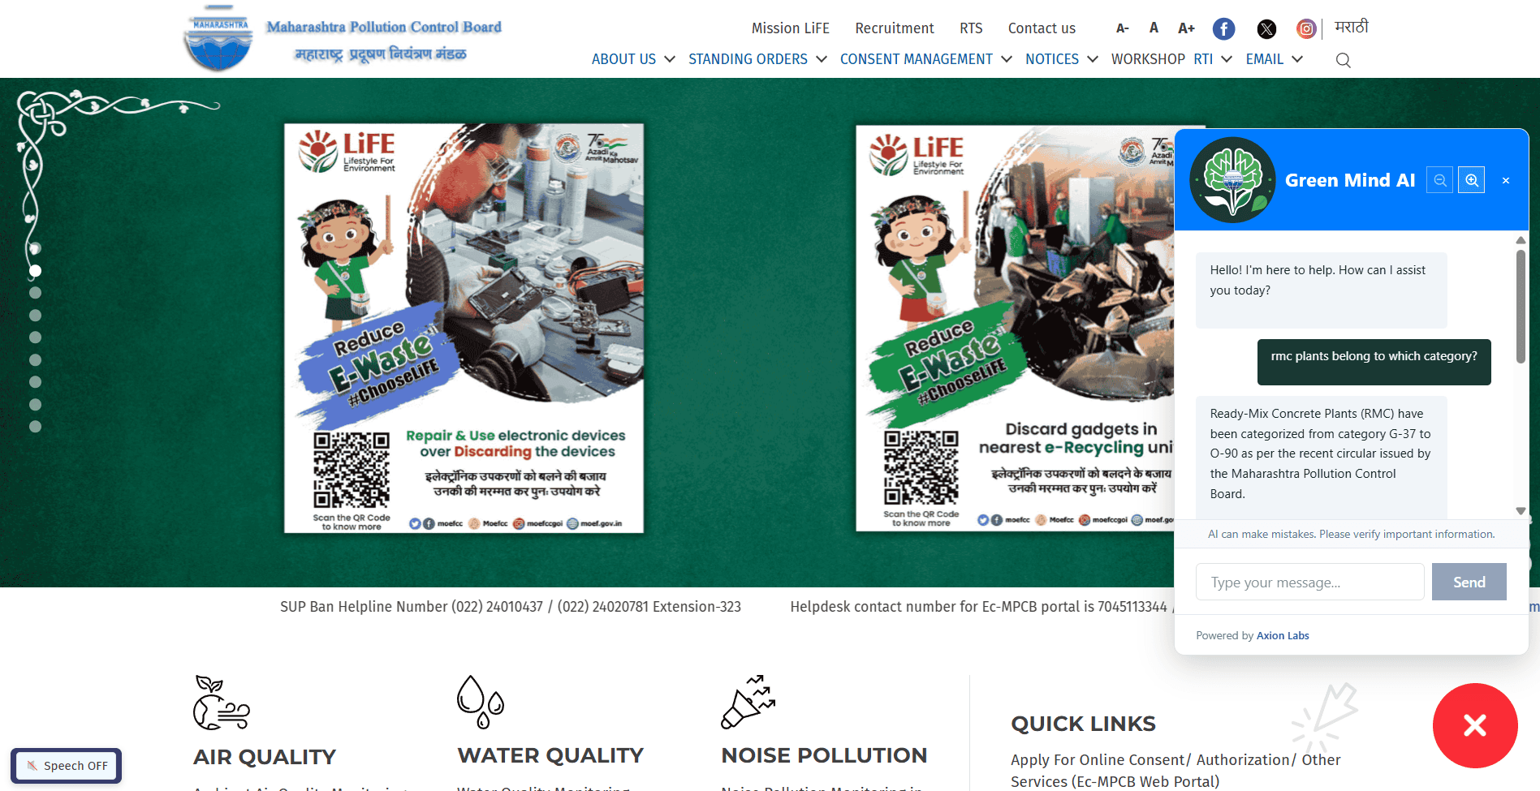Click the Ready-Mix Concrete Plants reply message
The image size is (1540, 791).
1321,457
